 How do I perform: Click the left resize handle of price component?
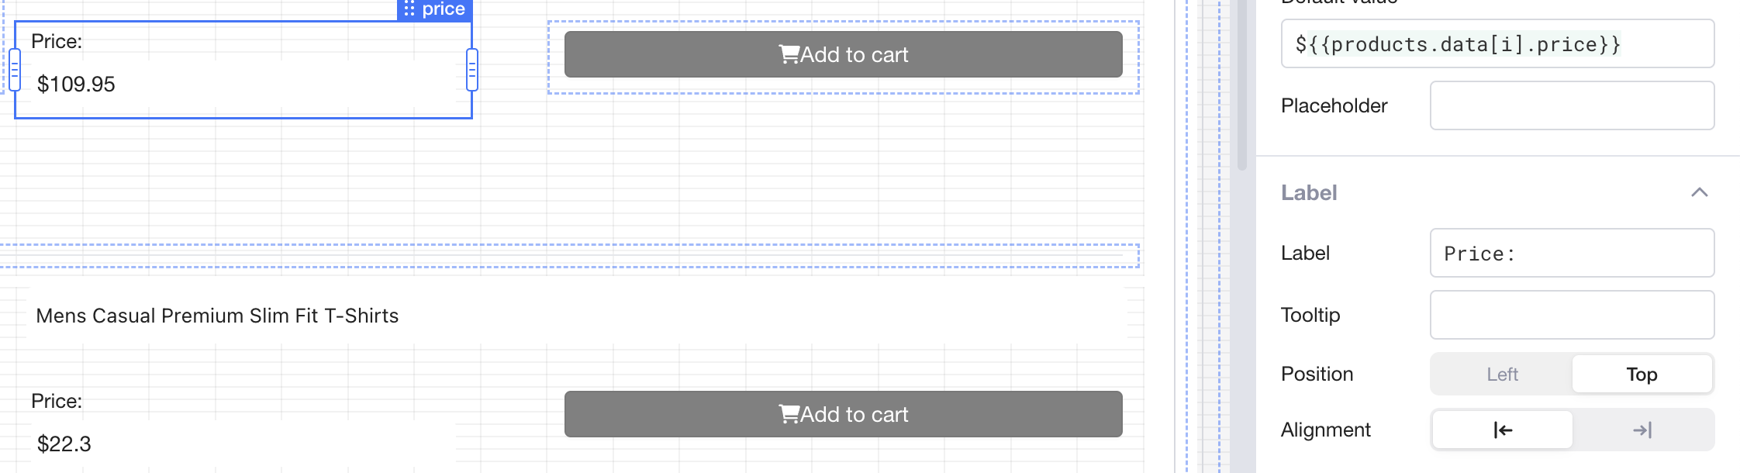[x=15, y=70]
